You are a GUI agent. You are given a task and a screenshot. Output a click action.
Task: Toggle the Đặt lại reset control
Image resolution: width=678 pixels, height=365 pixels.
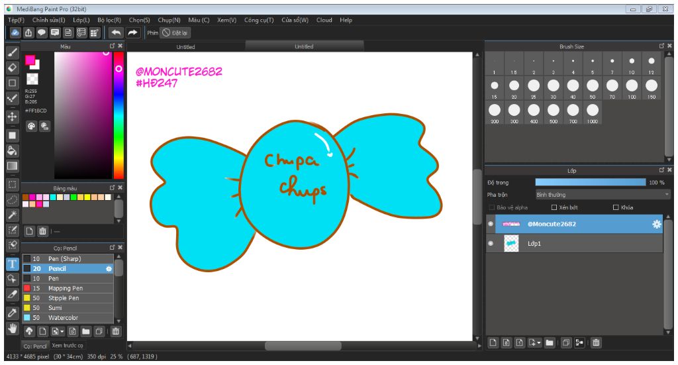coord(175,32)
